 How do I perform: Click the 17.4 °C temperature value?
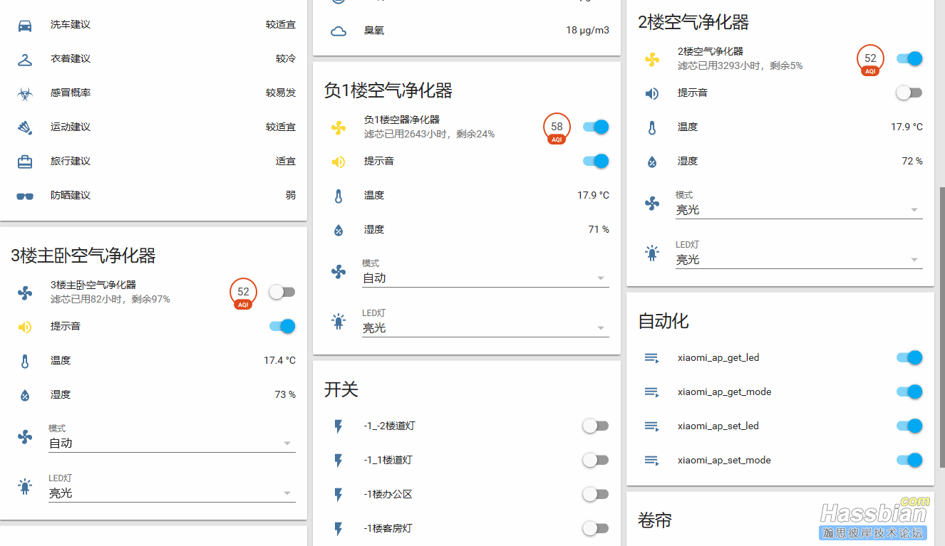279,361
